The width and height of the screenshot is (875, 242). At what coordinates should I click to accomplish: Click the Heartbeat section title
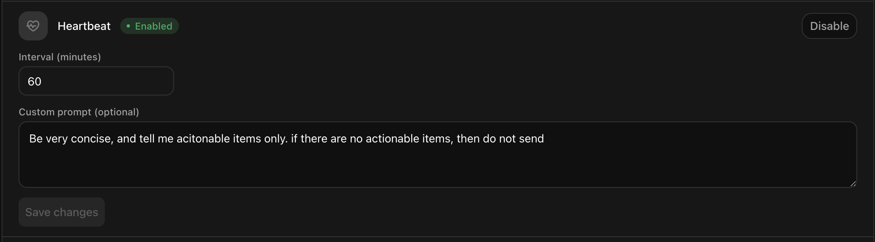point(84,26)
